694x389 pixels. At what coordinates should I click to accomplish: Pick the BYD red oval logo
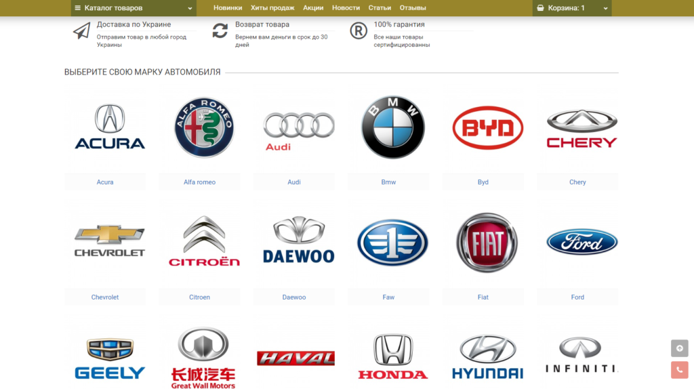click(x=488, y=127)
